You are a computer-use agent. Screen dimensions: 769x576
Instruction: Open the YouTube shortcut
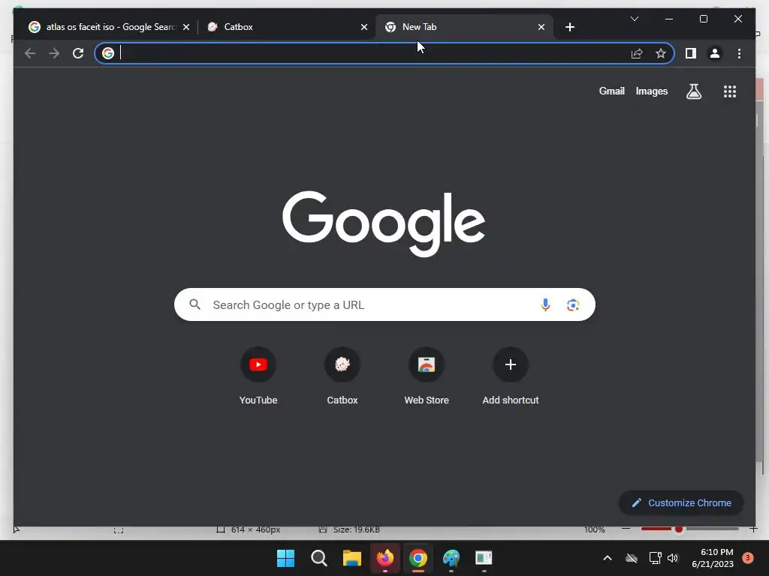pos(258,376)
